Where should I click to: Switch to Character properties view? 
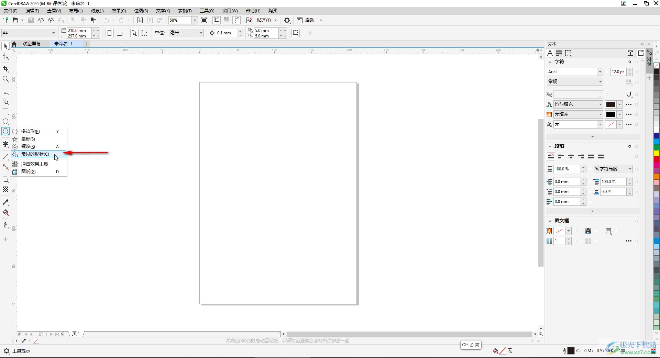pyautogui.click(x=550, y=53)
